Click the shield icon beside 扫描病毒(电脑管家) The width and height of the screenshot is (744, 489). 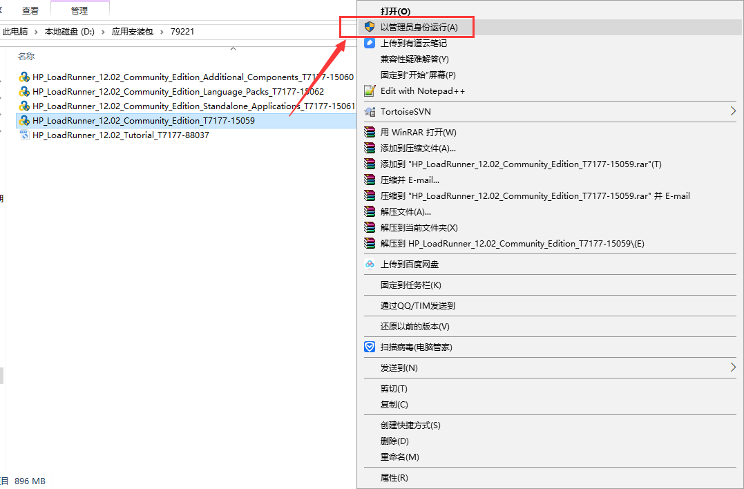(x=370, y=347)
